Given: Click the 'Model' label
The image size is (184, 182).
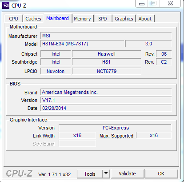Looking at the screenshot, I should pyautogui.click(x=31, y=44).
